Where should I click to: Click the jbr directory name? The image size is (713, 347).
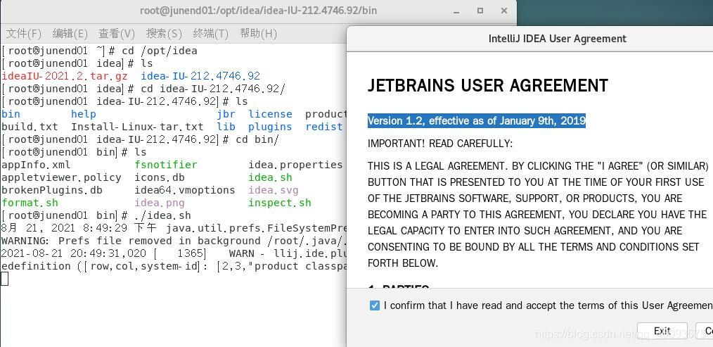[226, 114]
